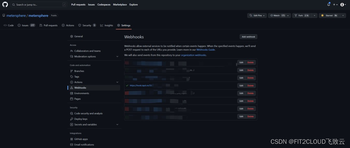Open Pull requests in top navigation
350x148 pixels.
click(78, 5)
